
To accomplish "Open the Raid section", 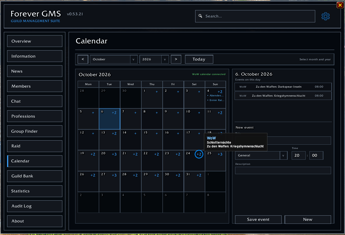I will click(x=35, y=146).
